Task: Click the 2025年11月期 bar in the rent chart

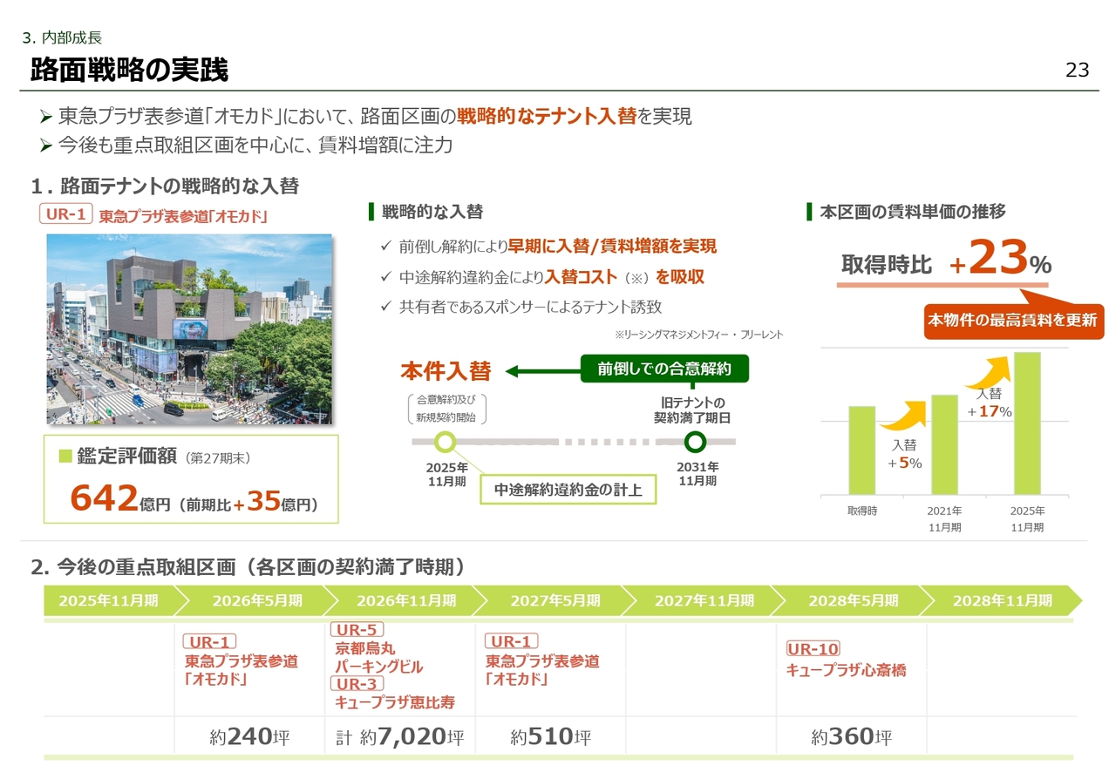Action: pyautogui.click(x=1027, y=423)
